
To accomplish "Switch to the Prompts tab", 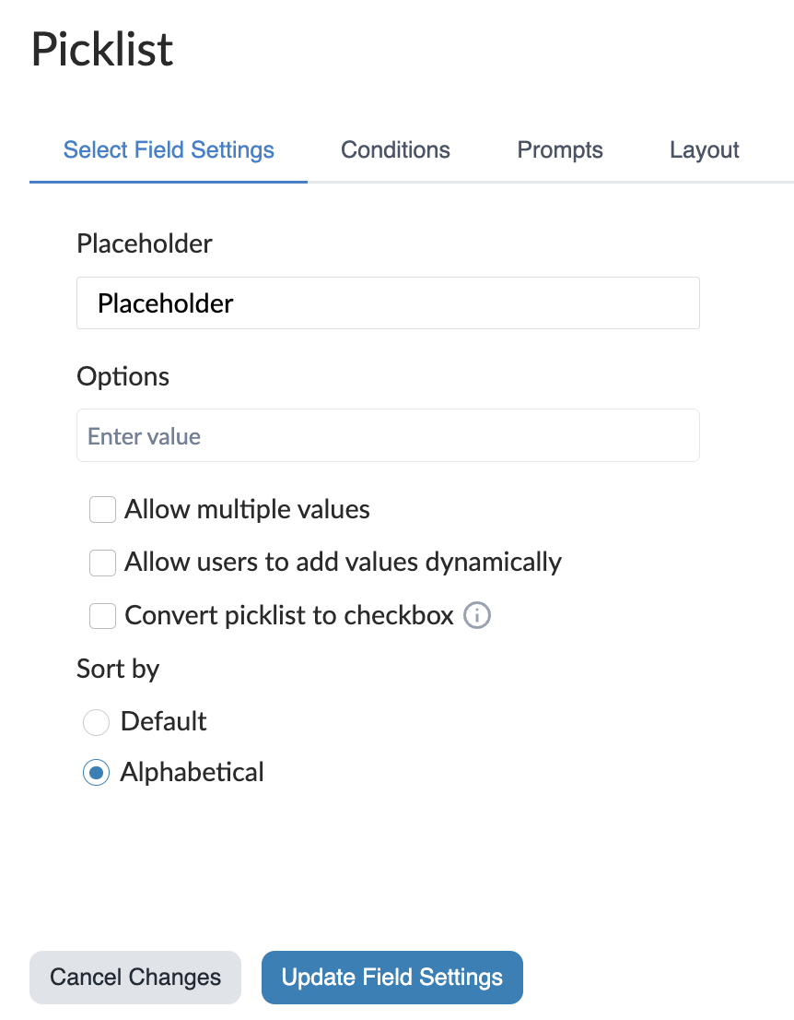I will (560, 150).
